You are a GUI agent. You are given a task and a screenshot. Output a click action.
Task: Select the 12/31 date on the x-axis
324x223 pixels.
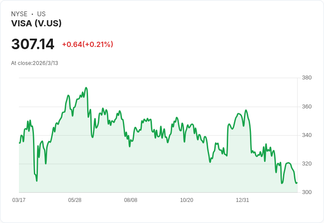click(x=243, y=200)
